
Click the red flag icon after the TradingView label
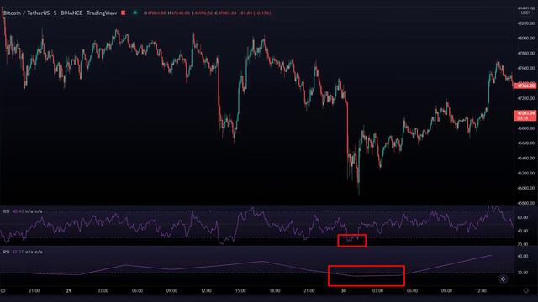(x=124, y=13)
